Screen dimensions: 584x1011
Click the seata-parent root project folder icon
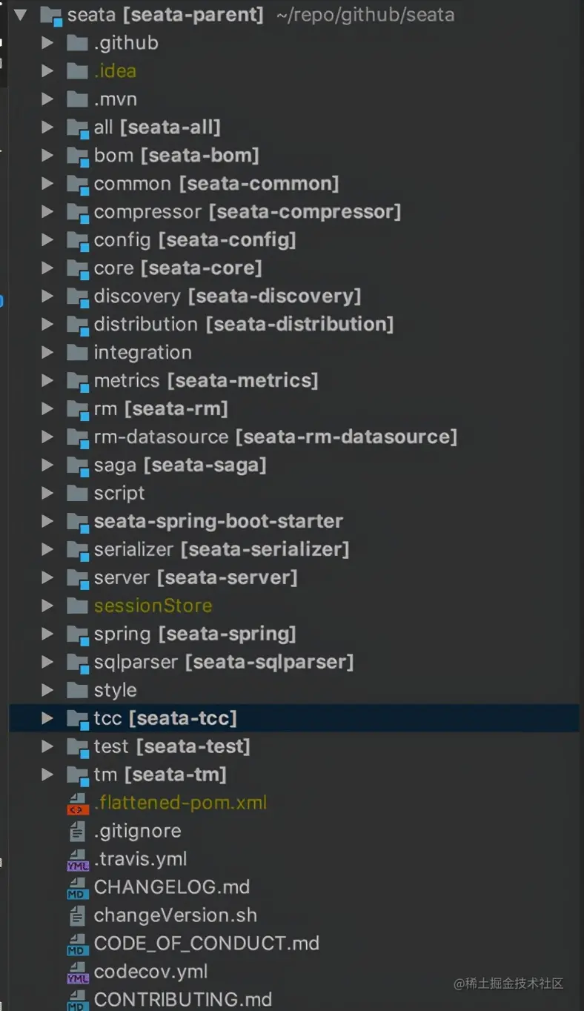pyautogui.click(x=50, y=14)
